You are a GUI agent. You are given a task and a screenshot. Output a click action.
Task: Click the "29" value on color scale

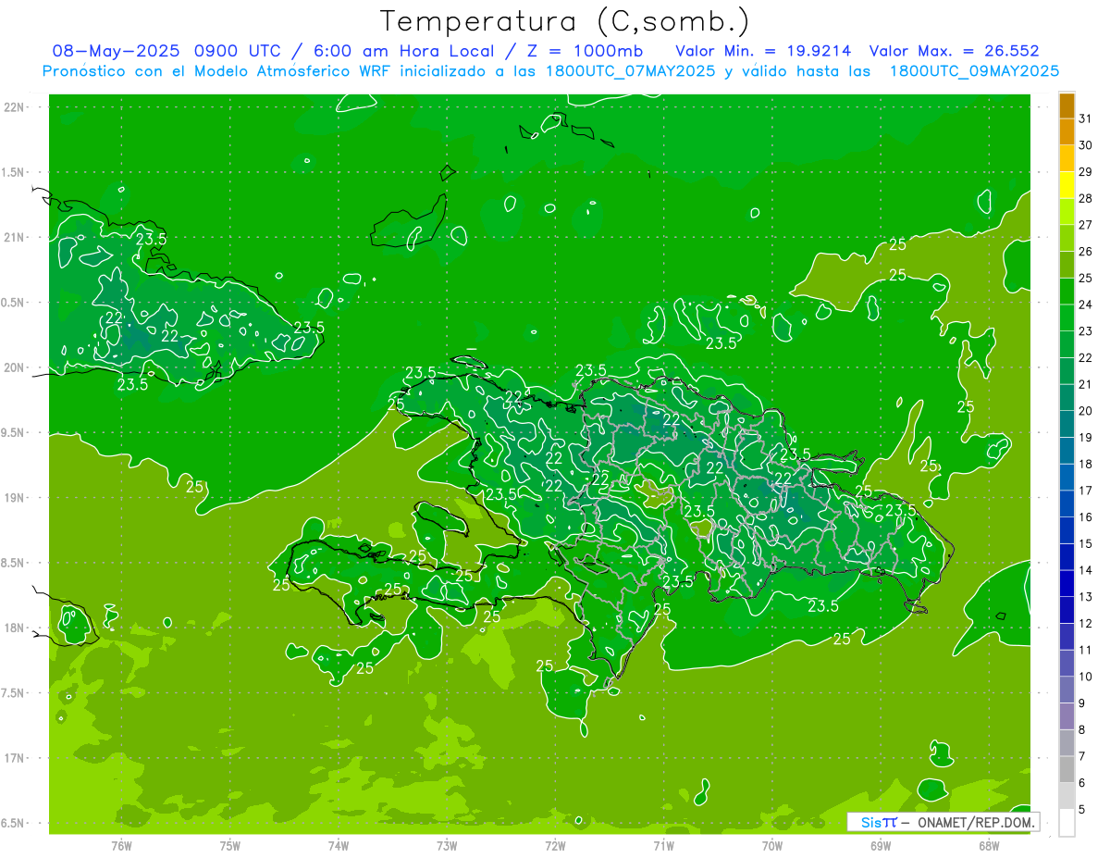1086,172
